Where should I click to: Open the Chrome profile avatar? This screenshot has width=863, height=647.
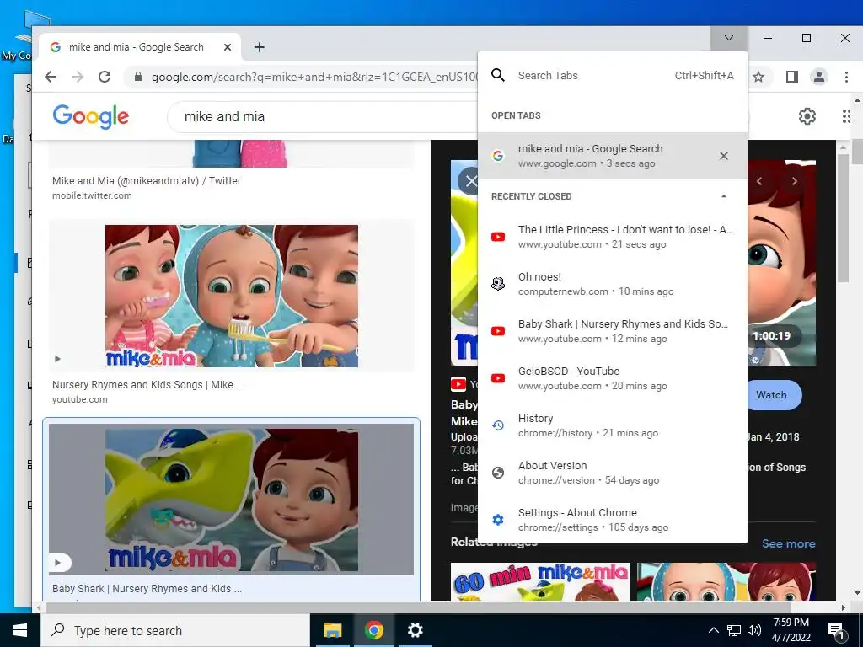(x=819, y=77)
